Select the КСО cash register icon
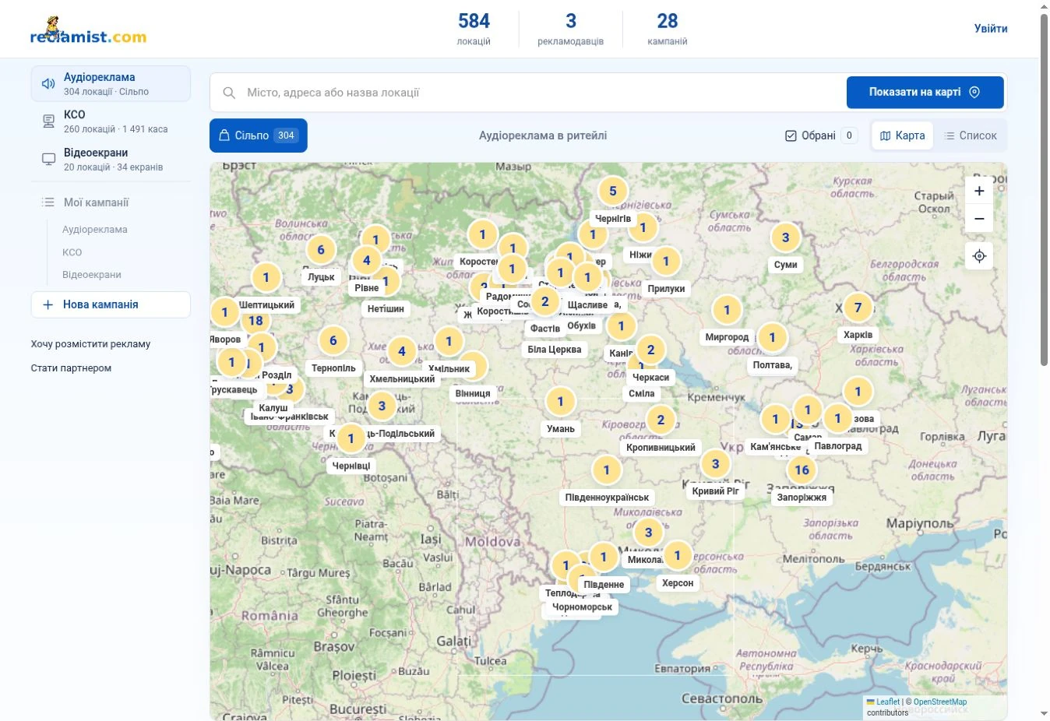The height and width of the screenshot is (721, 1050). (x=48, y=121)
